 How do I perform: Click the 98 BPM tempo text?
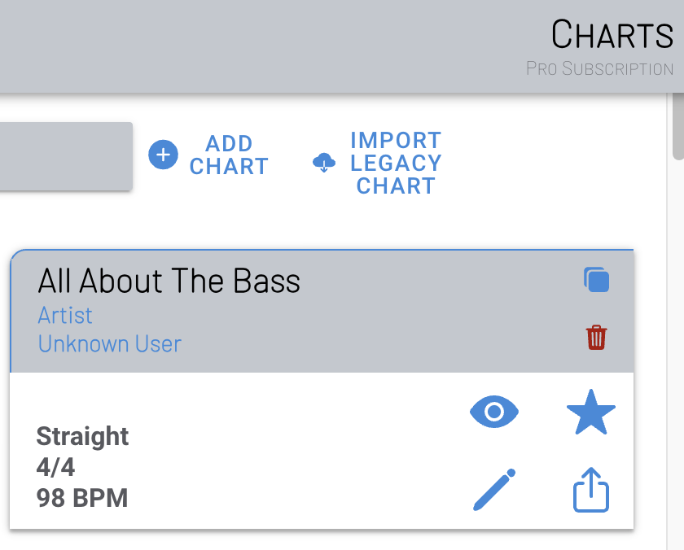point(82,497)
